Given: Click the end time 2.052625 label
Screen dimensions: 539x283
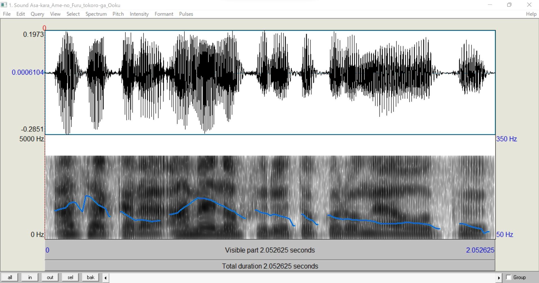Looking at the screenshot, I should point(480,250).
